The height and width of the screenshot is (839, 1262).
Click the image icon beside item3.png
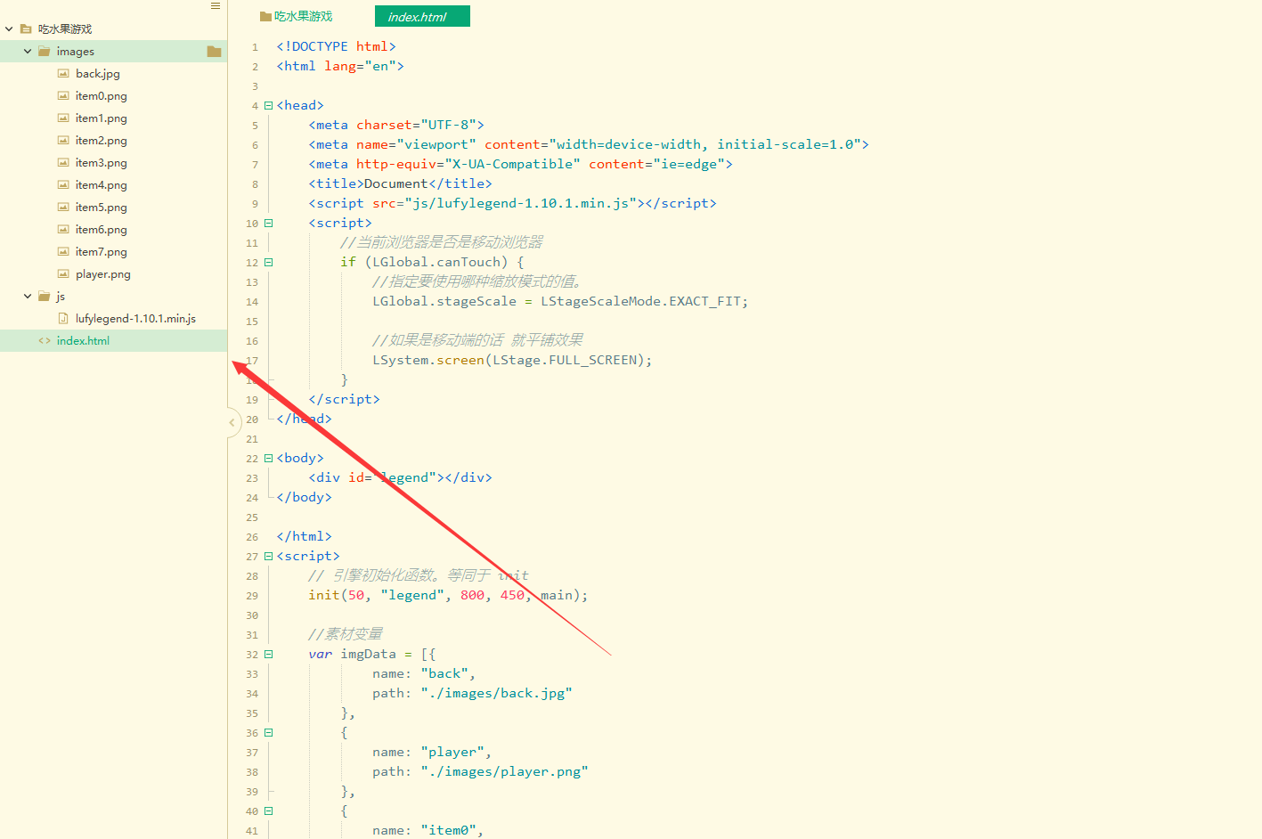click(63, 163)
